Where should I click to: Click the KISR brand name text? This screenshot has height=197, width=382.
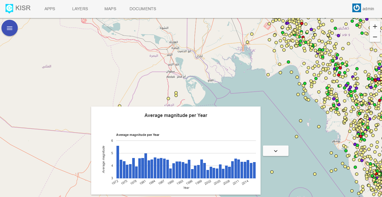(x=23, y=8)
